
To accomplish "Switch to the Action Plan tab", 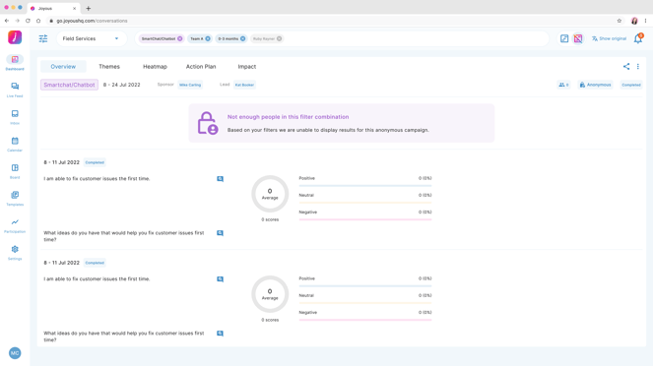I will click(201, 67).
